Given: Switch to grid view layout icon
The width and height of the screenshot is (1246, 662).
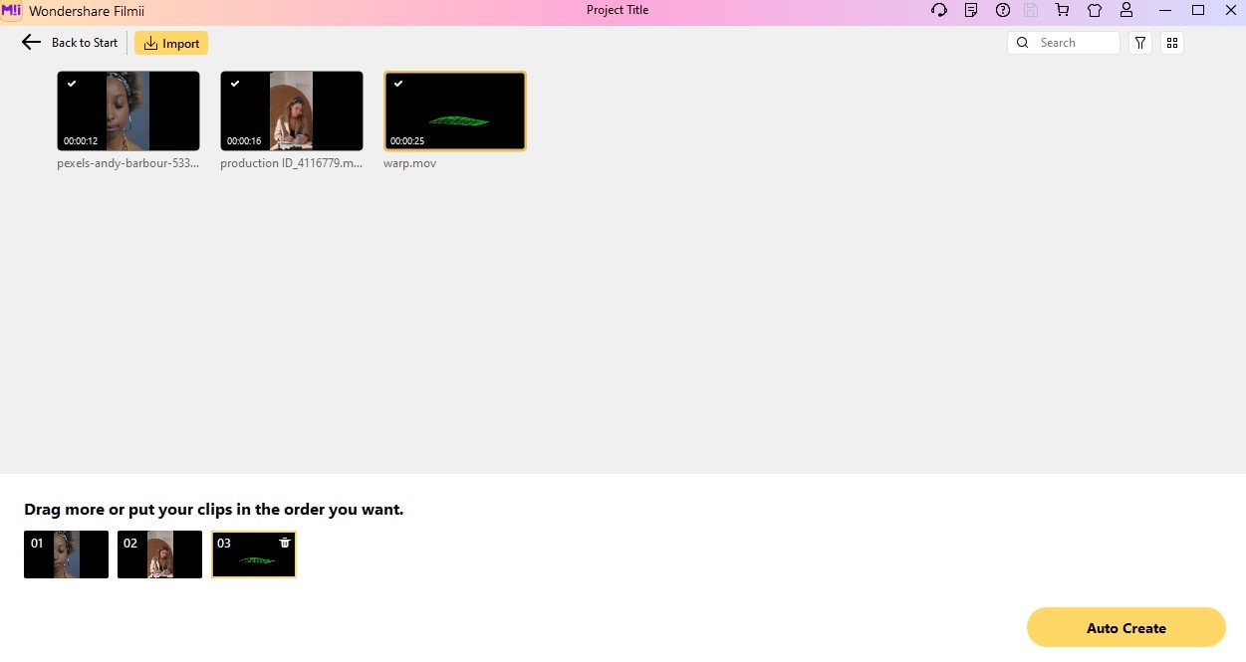Looking at the screenshot, I should [x=1172, y=43].
